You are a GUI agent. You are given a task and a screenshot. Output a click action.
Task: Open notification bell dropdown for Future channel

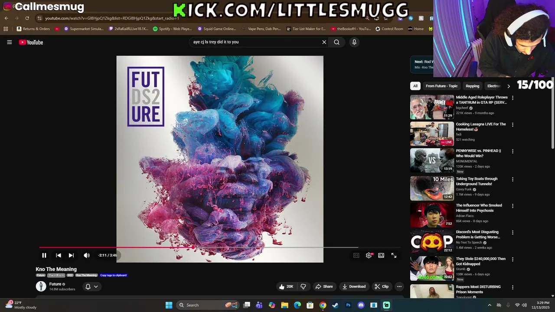coord(91,286)
